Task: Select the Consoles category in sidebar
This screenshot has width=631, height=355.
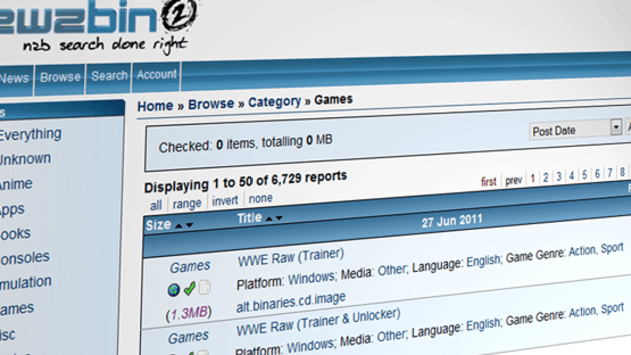Action: tap(25, 258)
